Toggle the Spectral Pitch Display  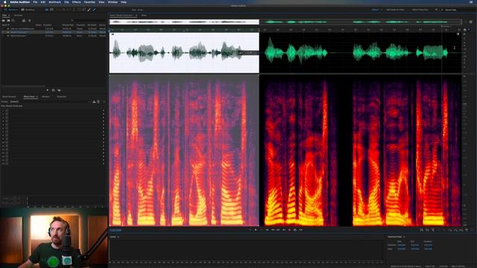pos(51,10)
